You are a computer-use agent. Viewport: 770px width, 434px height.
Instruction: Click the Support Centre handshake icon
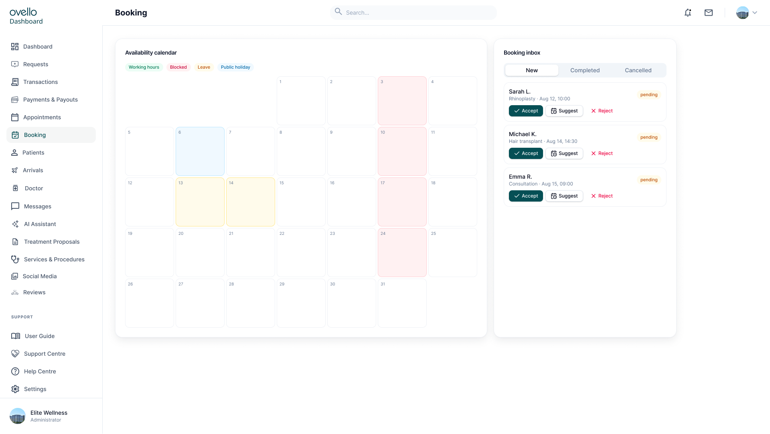coord(15,354)
